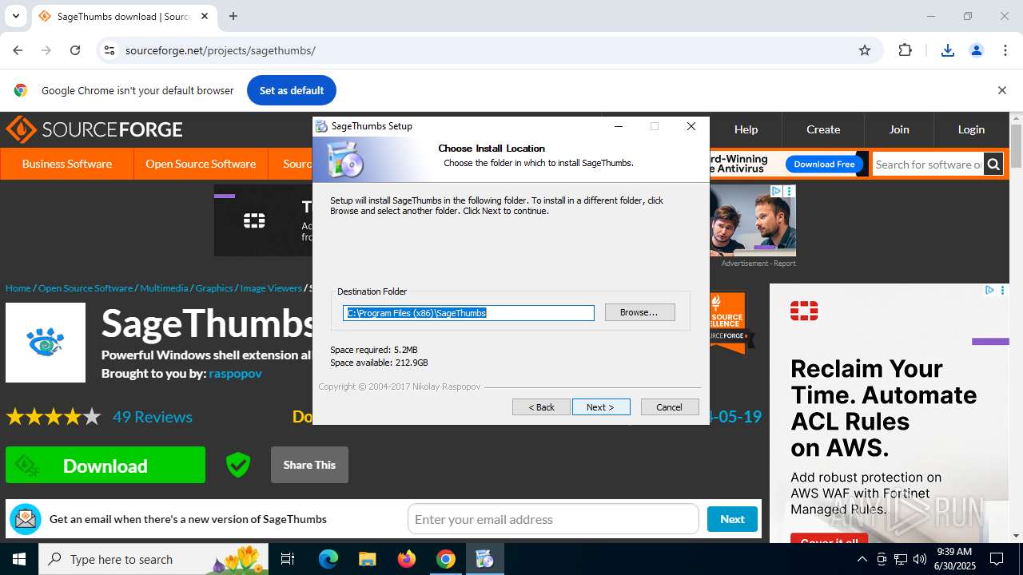Click the Graphics breadcrumb link
Image resolution: width=1023 pixels, height=575 pixels.
[x=214, y=288]
